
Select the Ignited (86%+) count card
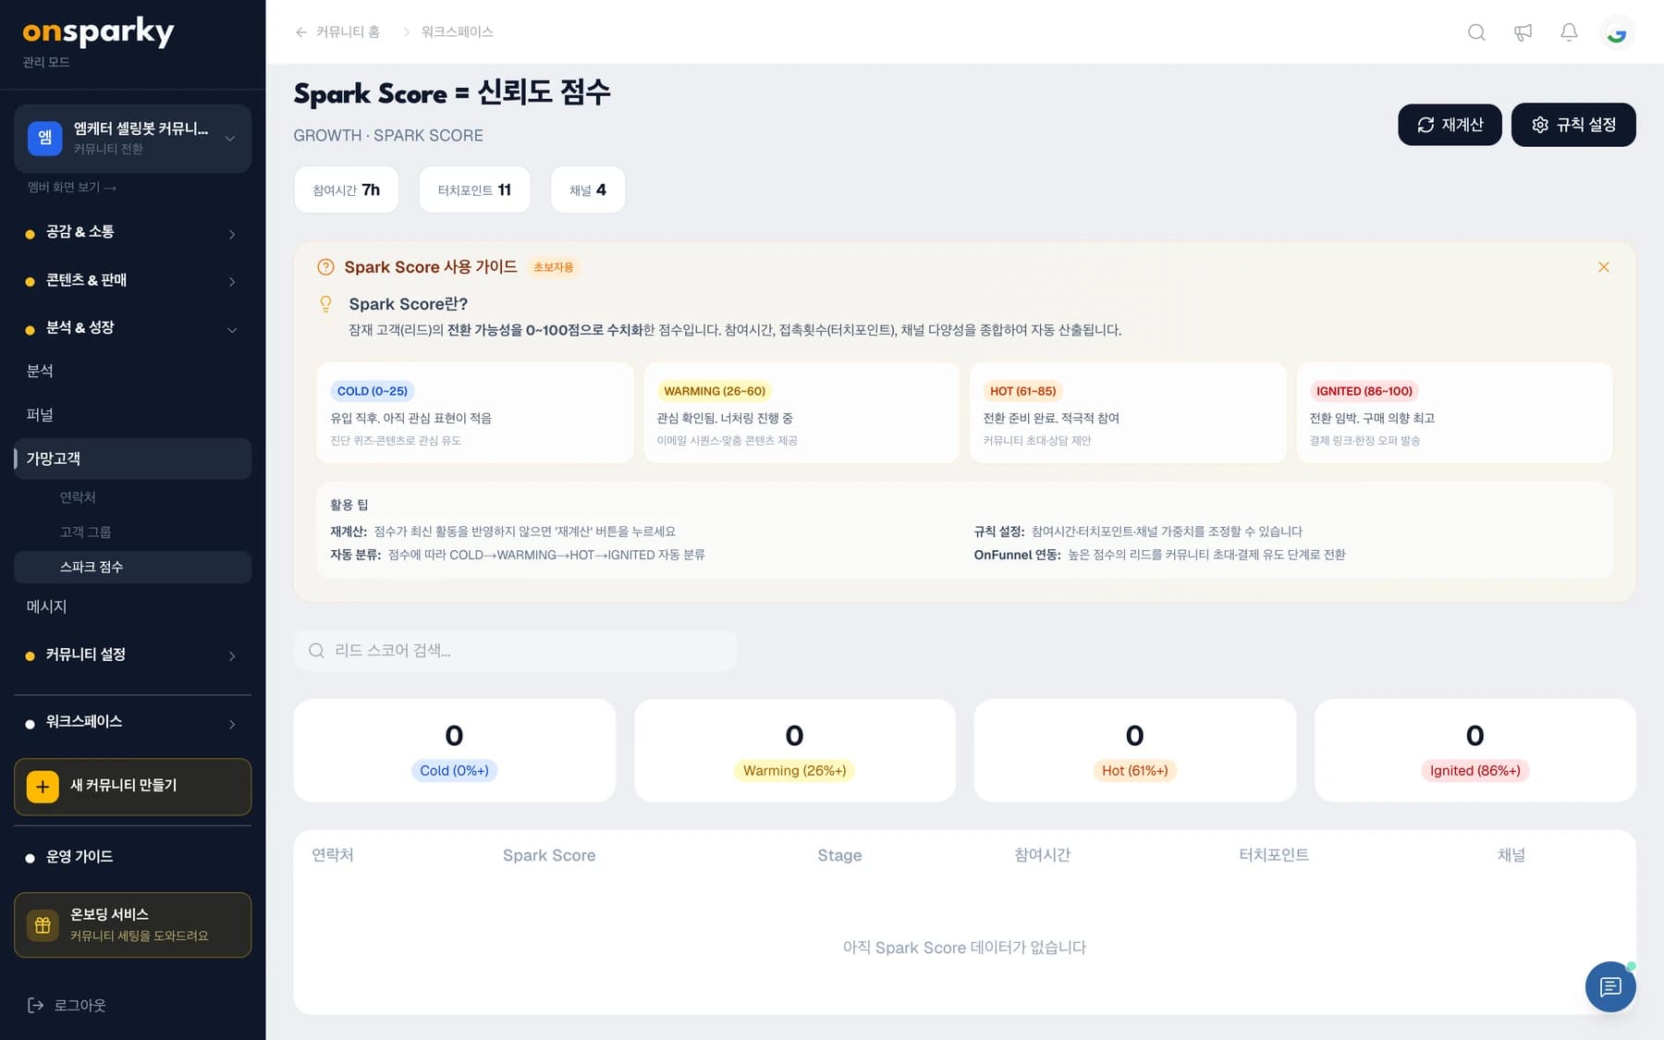pos(1474,751)
